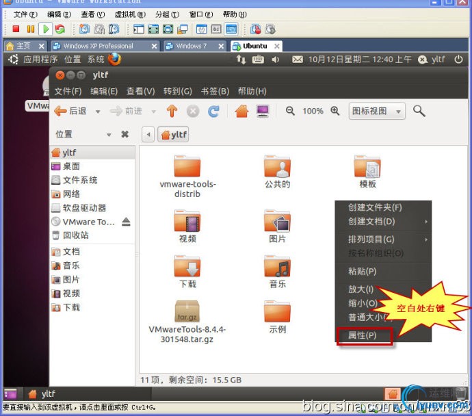
Task: Open the Firefox launcher in Ubuntu panel
Action: click(114, 60)
